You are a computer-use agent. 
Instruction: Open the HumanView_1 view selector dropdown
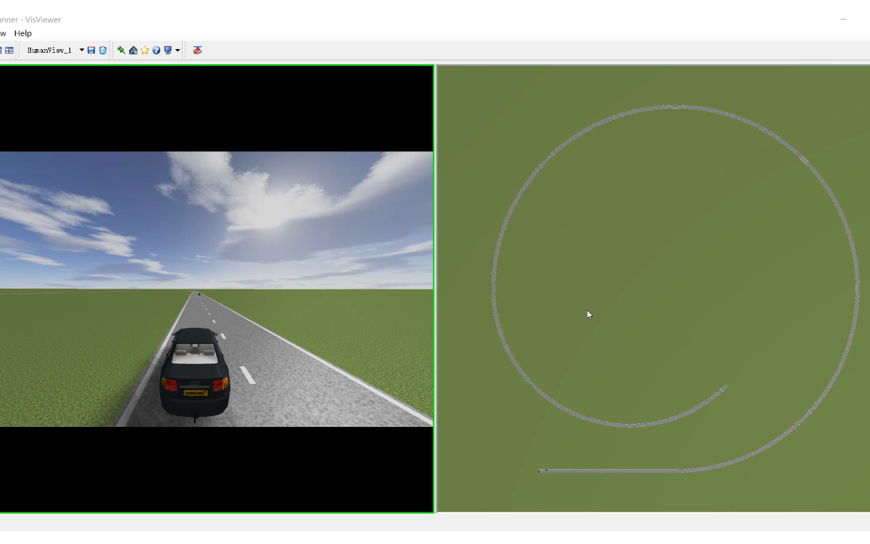(81, 50)
